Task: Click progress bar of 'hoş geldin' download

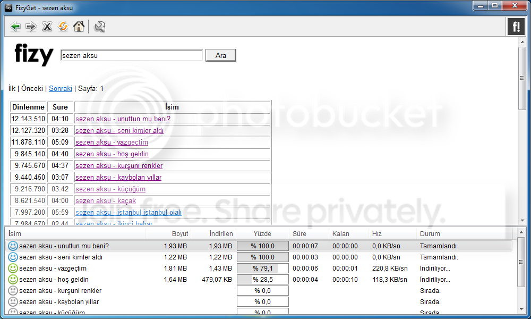Action: pos(262,280)
